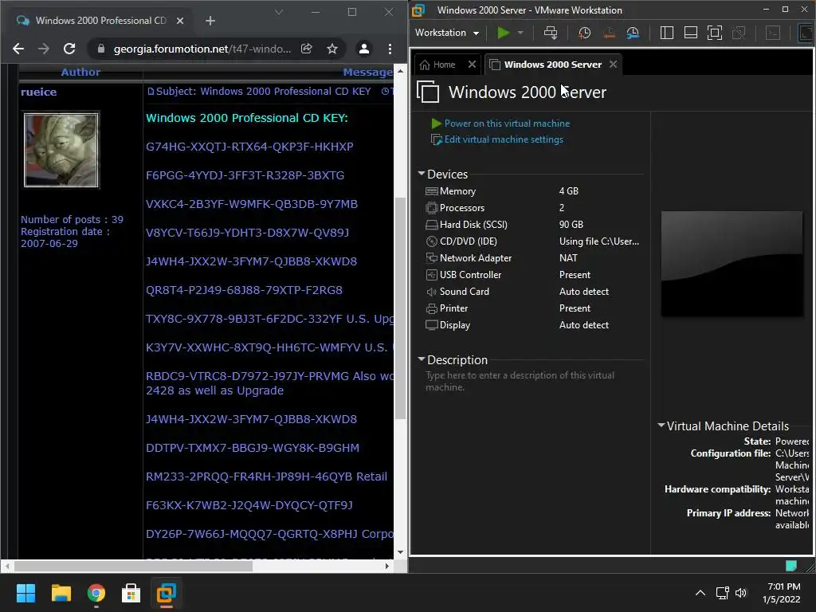Image resolution: width=816 pixels, height=612 pixels.
Task: Select the Memory device row
Action: [x=533, y=191]
